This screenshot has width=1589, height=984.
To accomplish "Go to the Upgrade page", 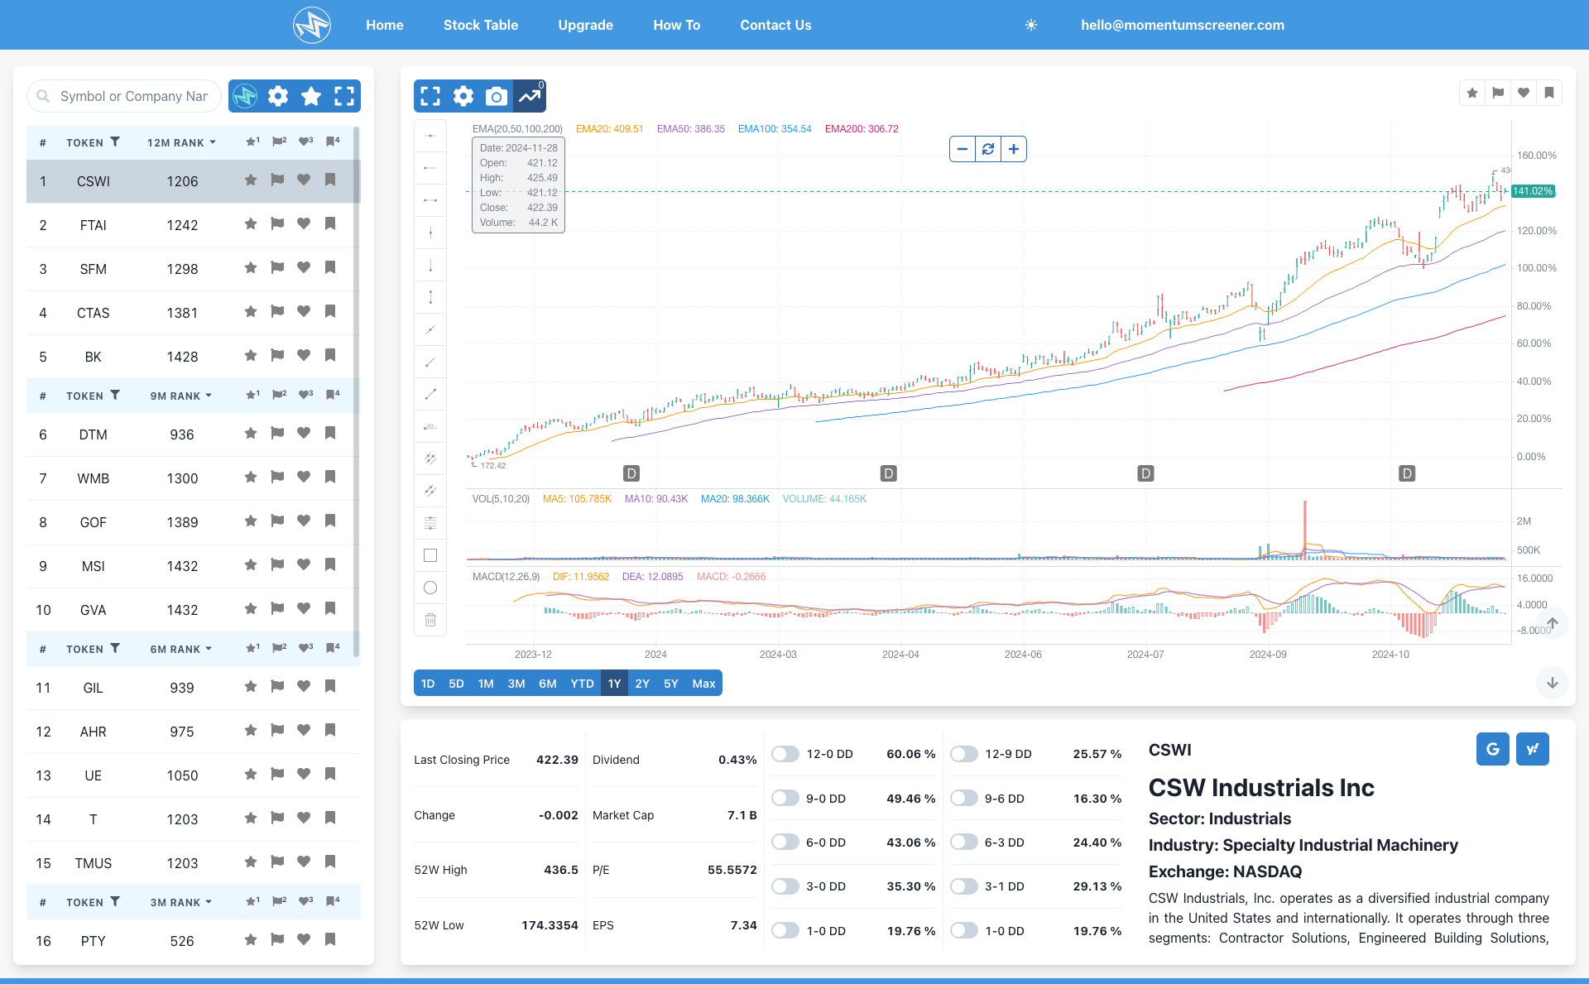I will (x=586, y=25).
